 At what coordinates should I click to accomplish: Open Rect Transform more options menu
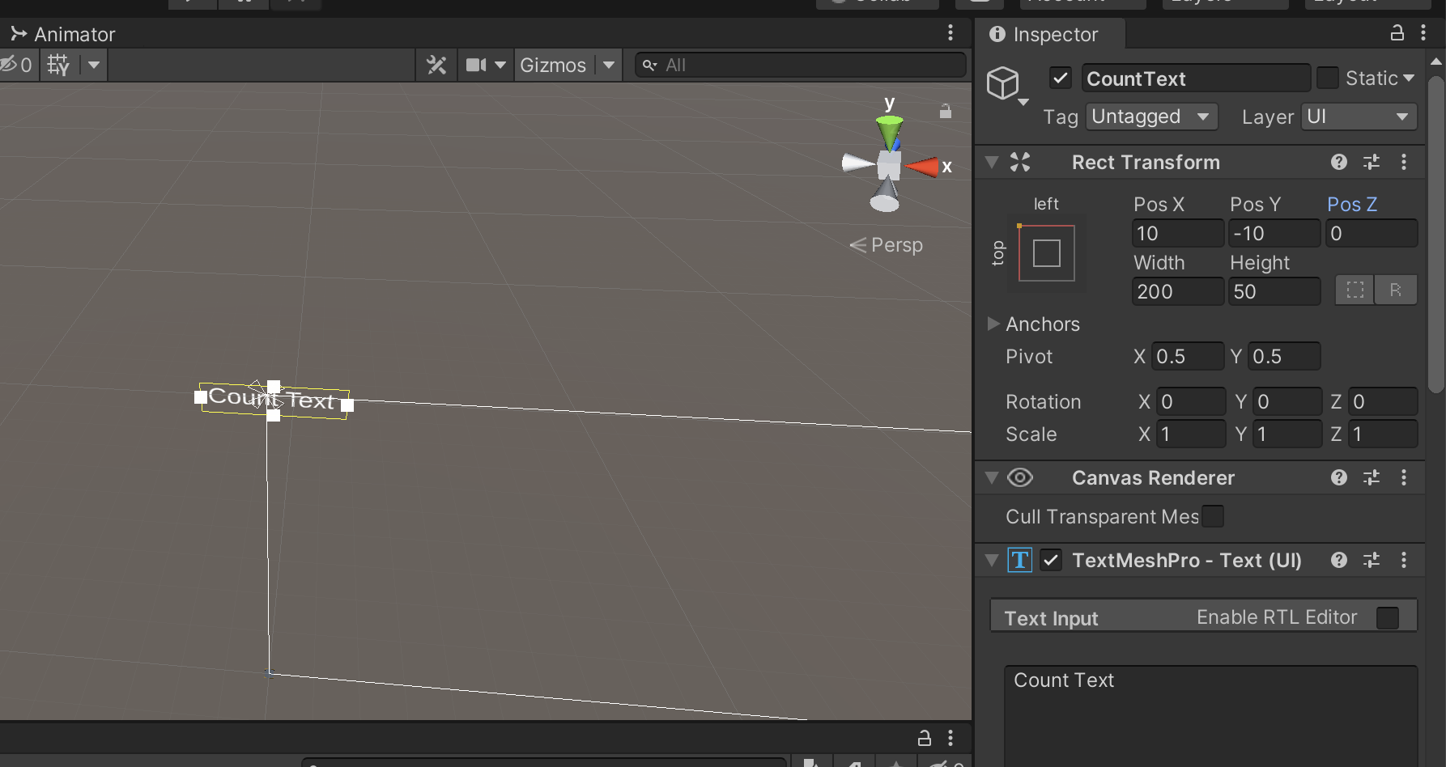point(1404,162)
